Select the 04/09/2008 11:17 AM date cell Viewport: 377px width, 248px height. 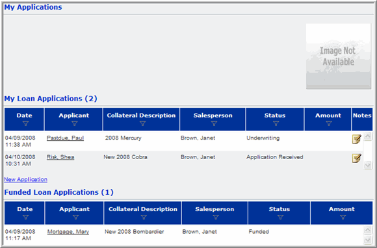point(20,235)
